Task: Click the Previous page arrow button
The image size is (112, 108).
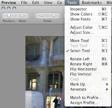Action: [9, 15]
